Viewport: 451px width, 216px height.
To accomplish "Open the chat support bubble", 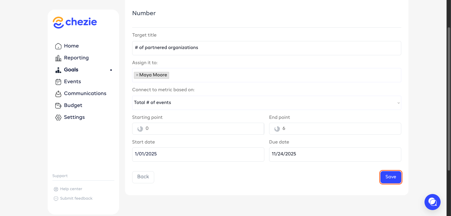I will 432,202.
